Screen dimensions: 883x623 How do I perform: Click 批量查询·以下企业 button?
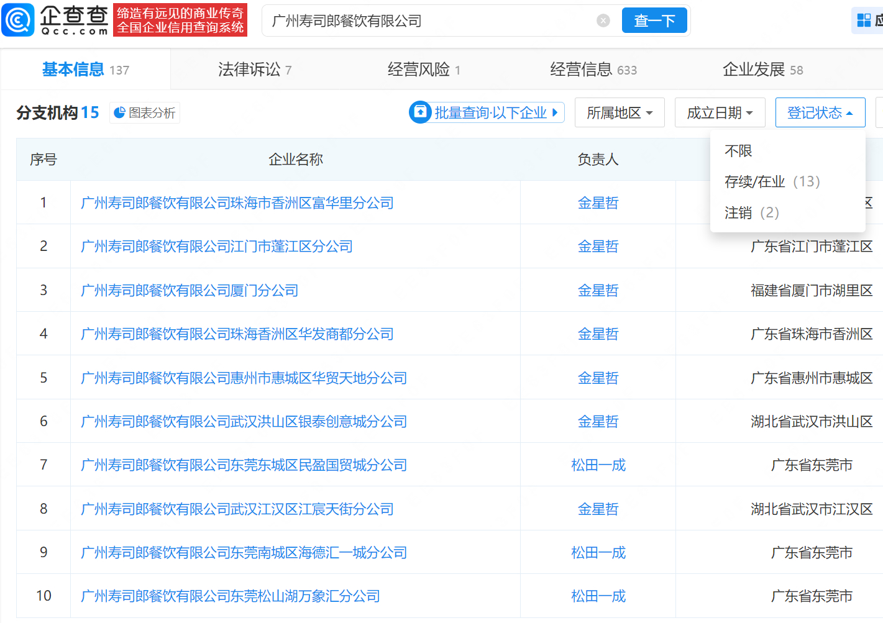pos(487,112)
